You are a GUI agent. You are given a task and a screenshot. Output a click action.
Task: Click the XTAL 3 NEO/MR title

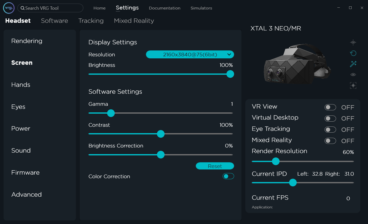pos(276,28)
